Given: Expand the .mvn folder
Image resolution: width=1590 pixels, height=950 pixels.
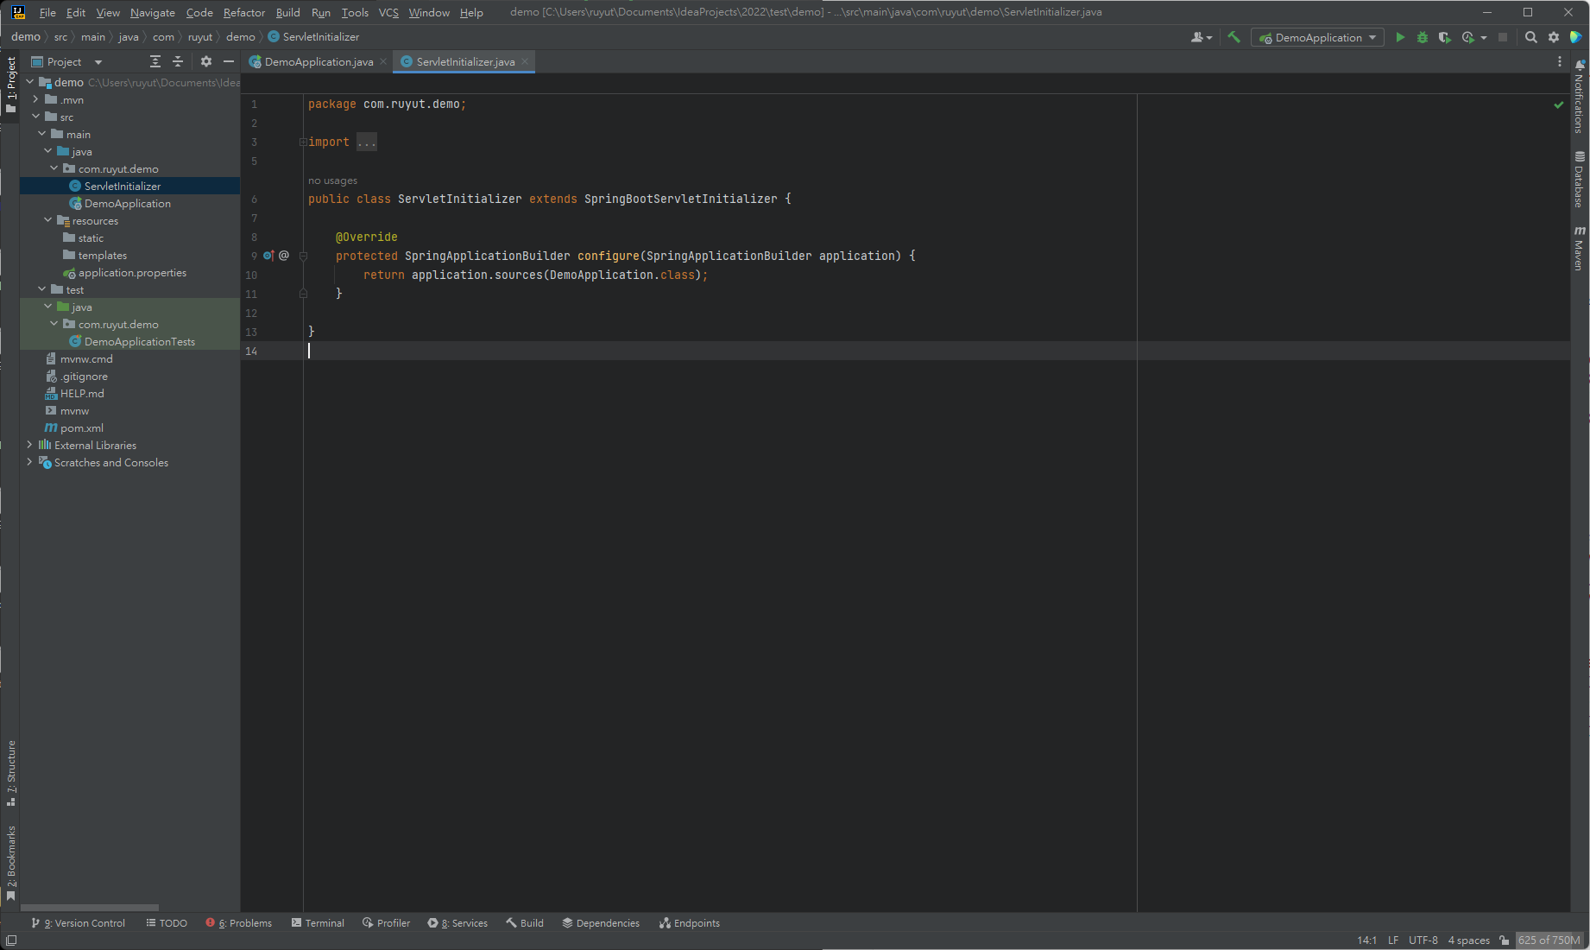Looking at the screenshot, I should [35, 100].
